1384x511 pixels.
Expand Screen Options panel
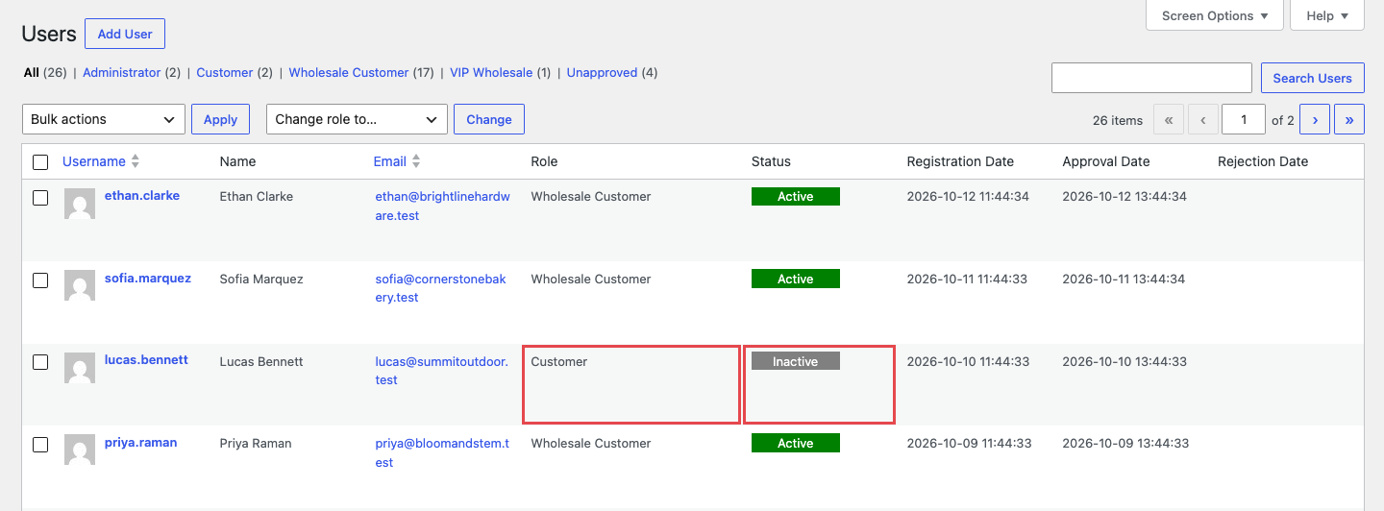pos(1215,15)
